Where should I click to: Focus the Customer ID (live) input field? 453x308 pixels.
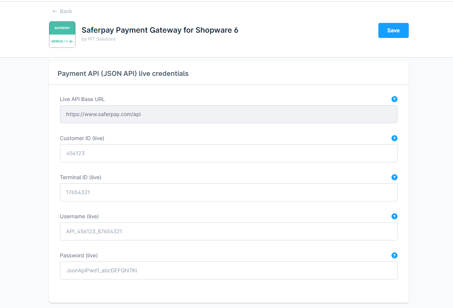228,153
